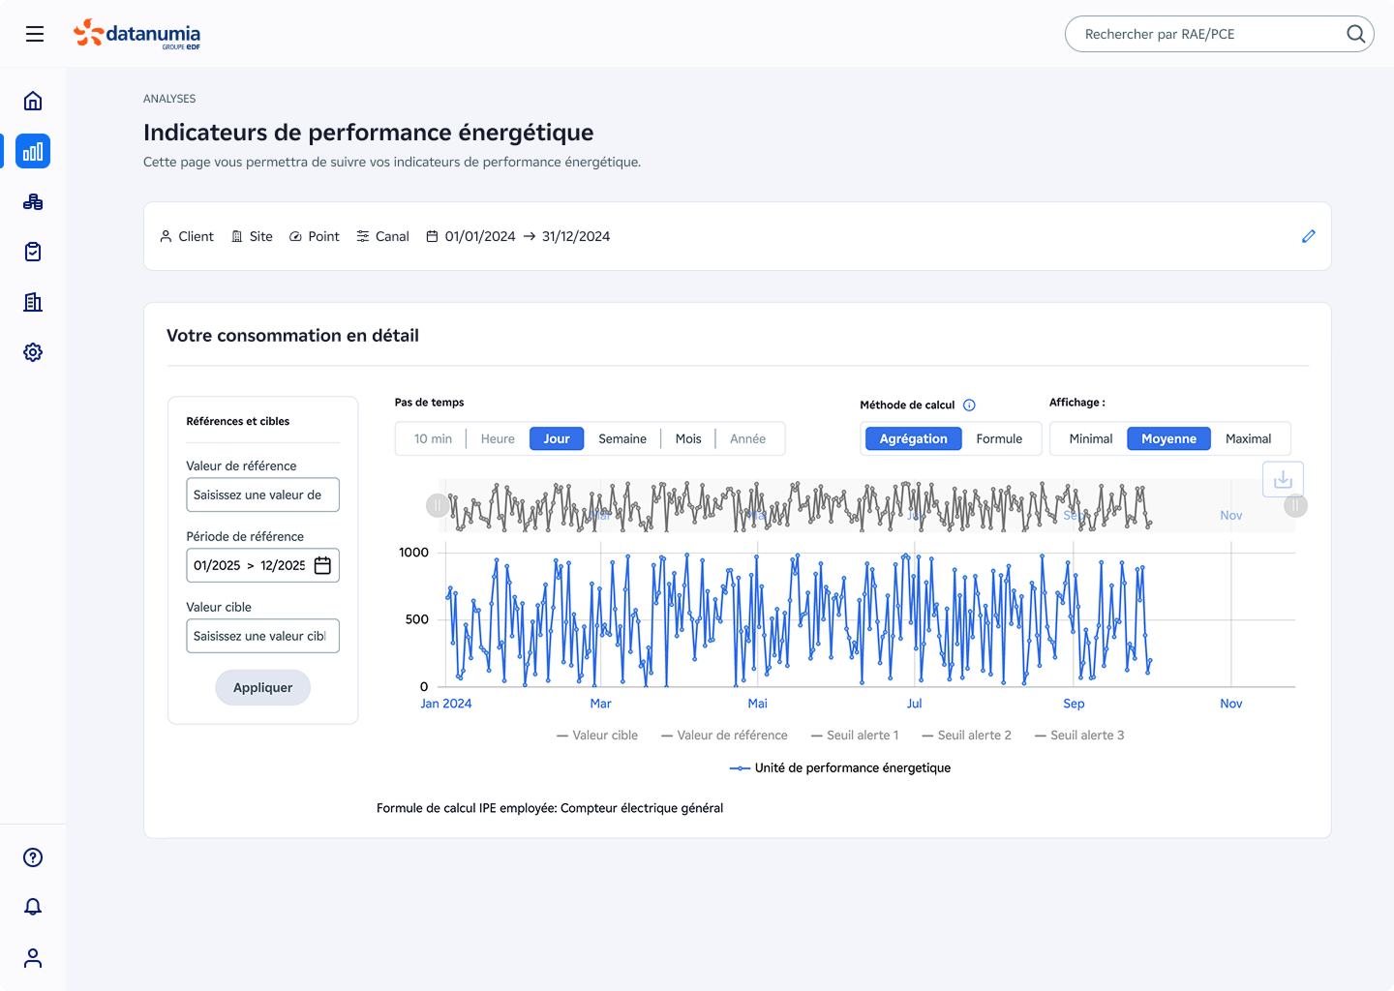Switch calculation method to Formule
The height and width of the screenshot is (991, 1394).
point(999,438)
